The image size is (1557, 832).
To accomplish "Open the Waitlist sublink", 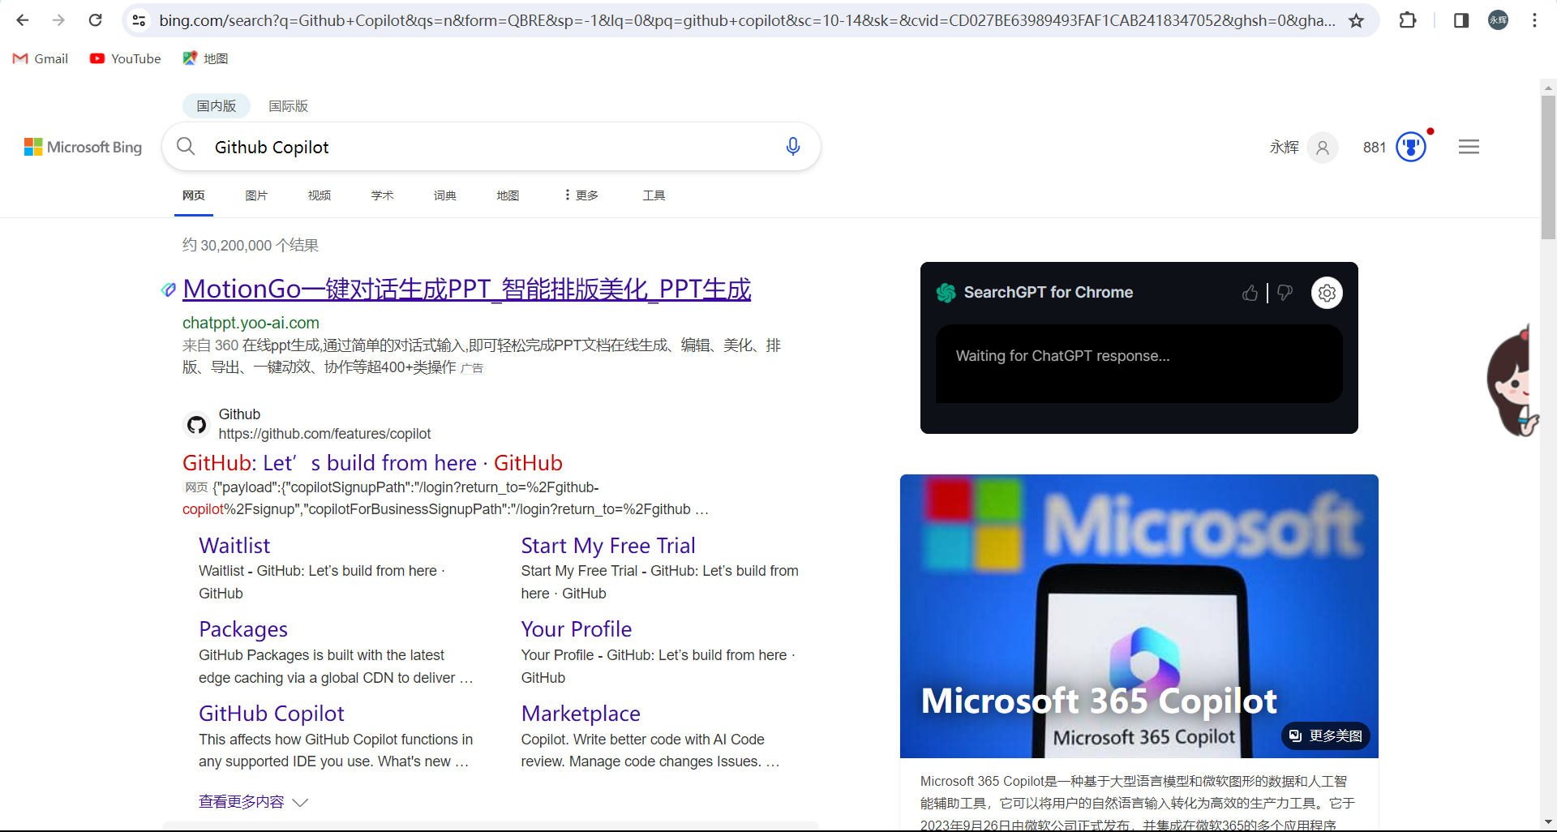I will click(234, 546).
